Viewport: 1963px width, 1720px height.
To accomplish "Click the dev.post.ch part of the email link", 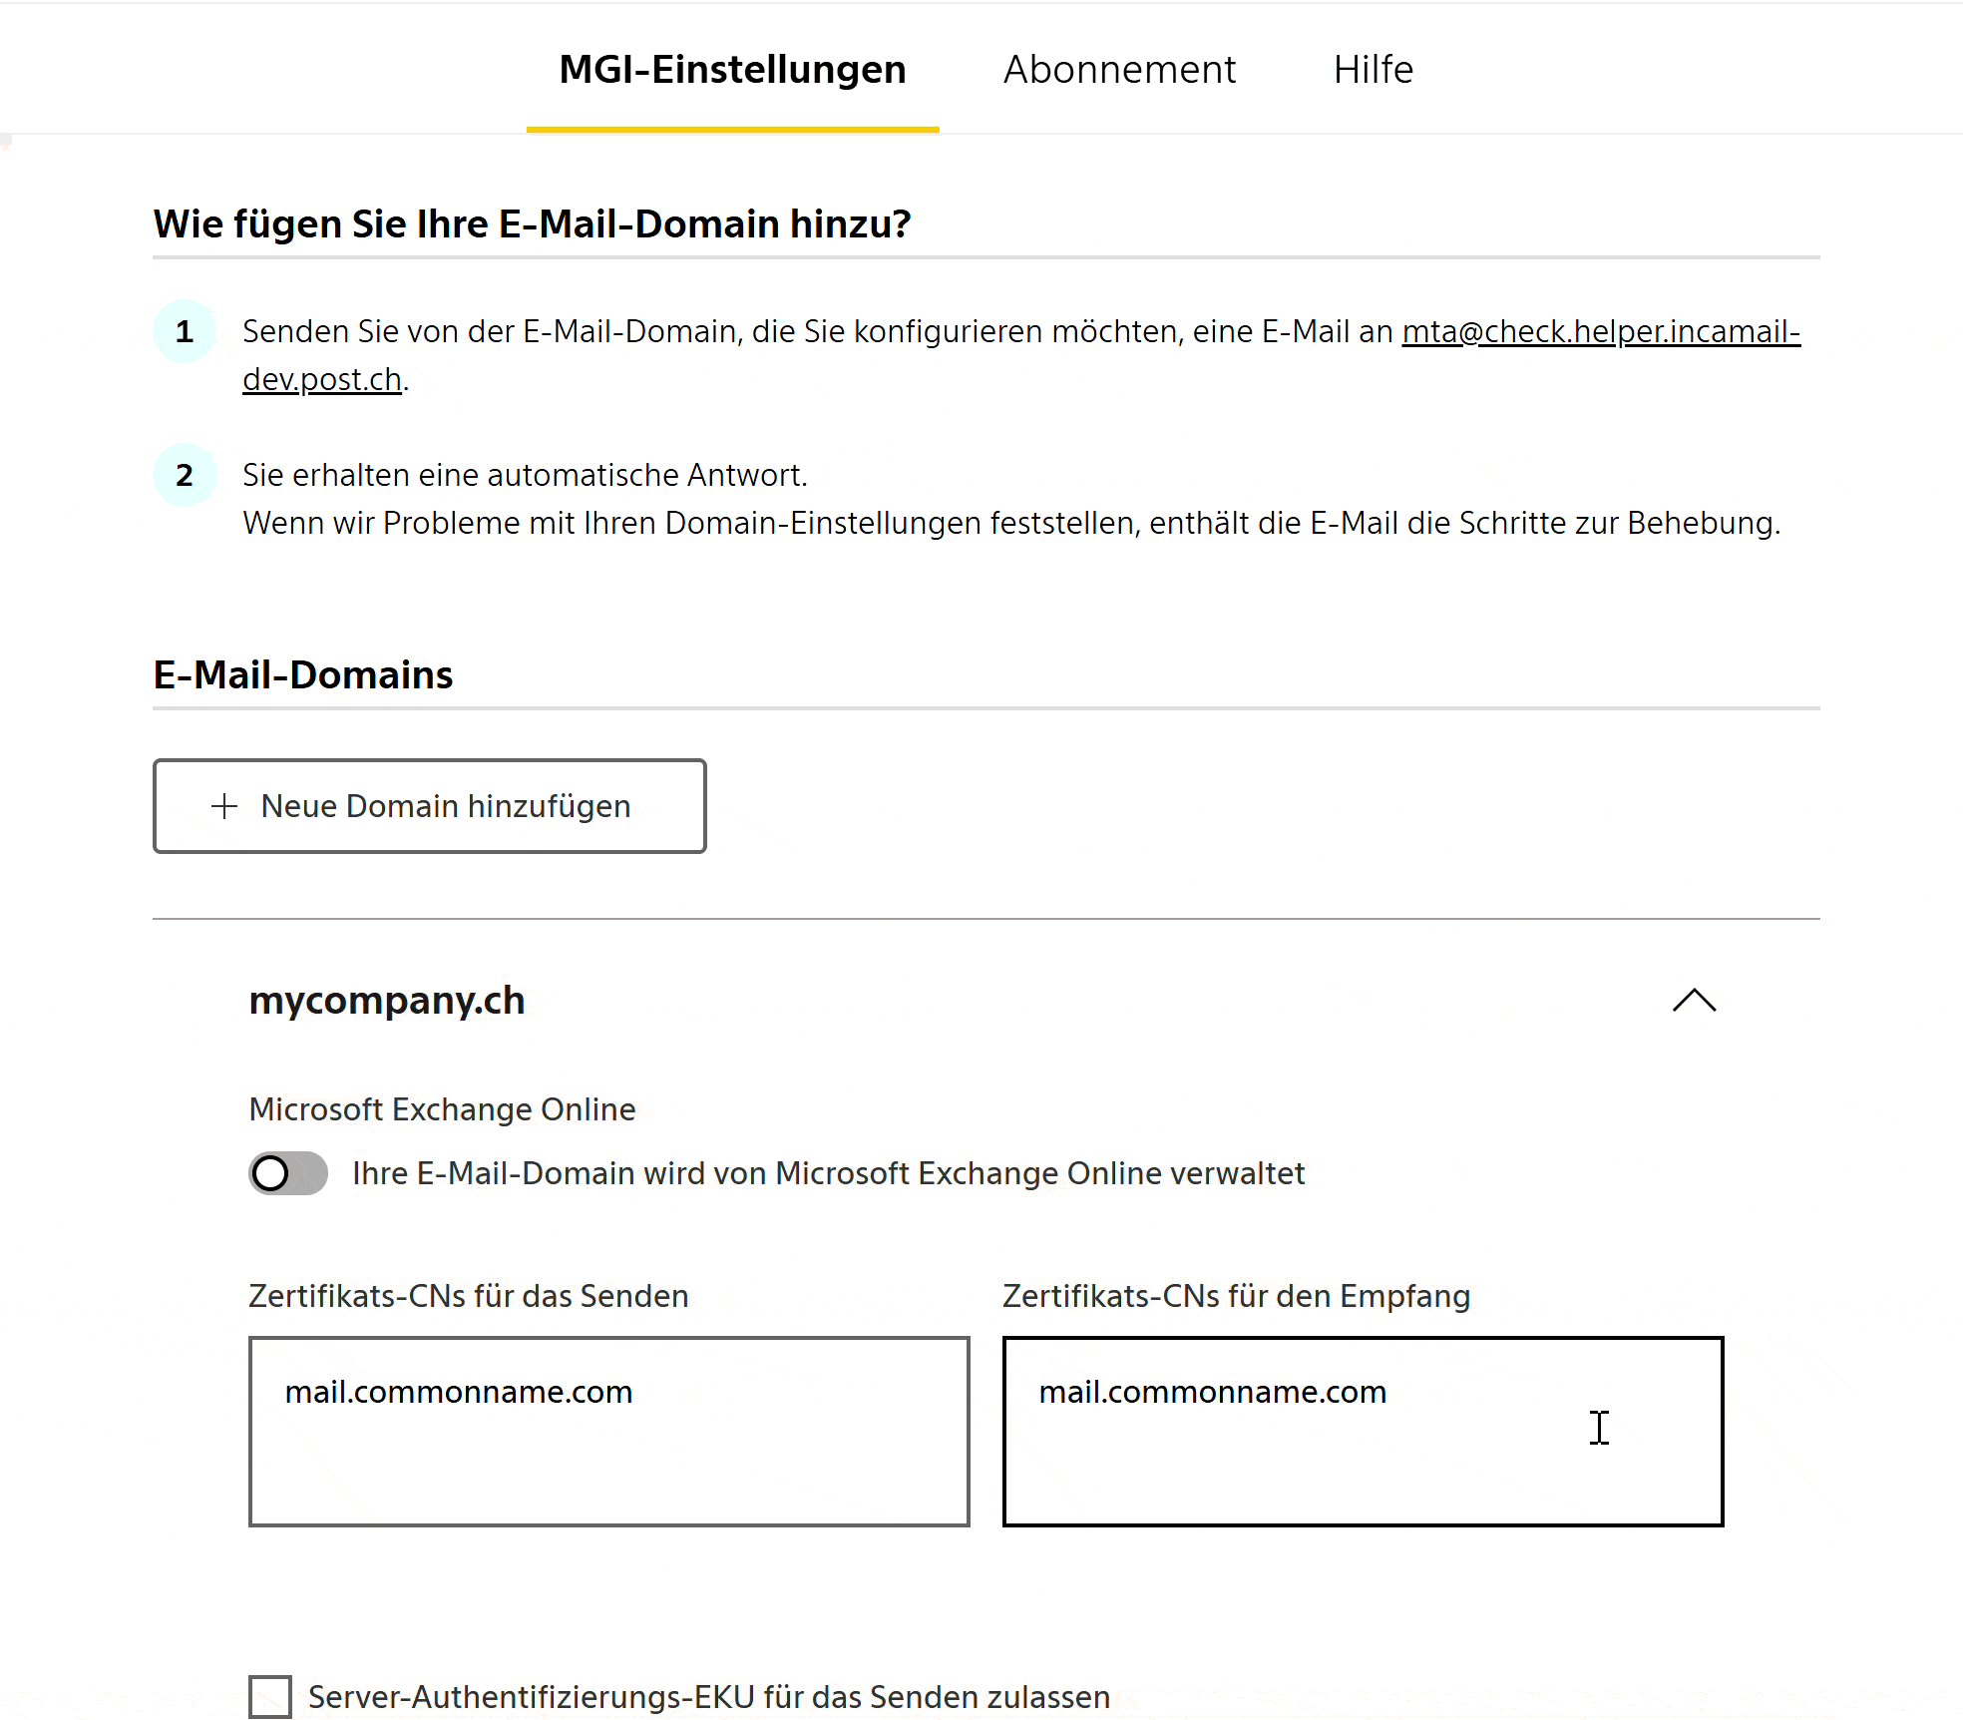I will [322, 379].
